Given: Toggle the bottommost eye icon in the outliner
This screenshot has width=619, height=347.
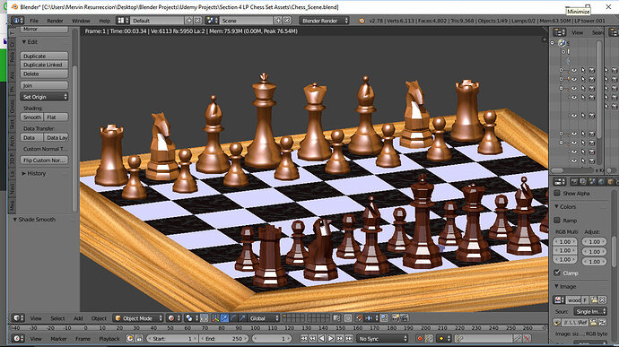Looking at the screenshot, I should pos(574,160).
